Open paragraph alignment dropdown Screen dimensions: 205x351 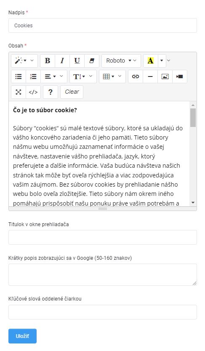(x=54, y=77)
